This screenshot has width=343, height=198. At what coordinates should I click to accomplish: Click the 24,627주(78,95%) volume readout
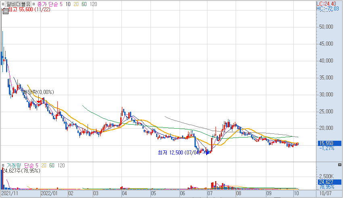tap(21, 171)
